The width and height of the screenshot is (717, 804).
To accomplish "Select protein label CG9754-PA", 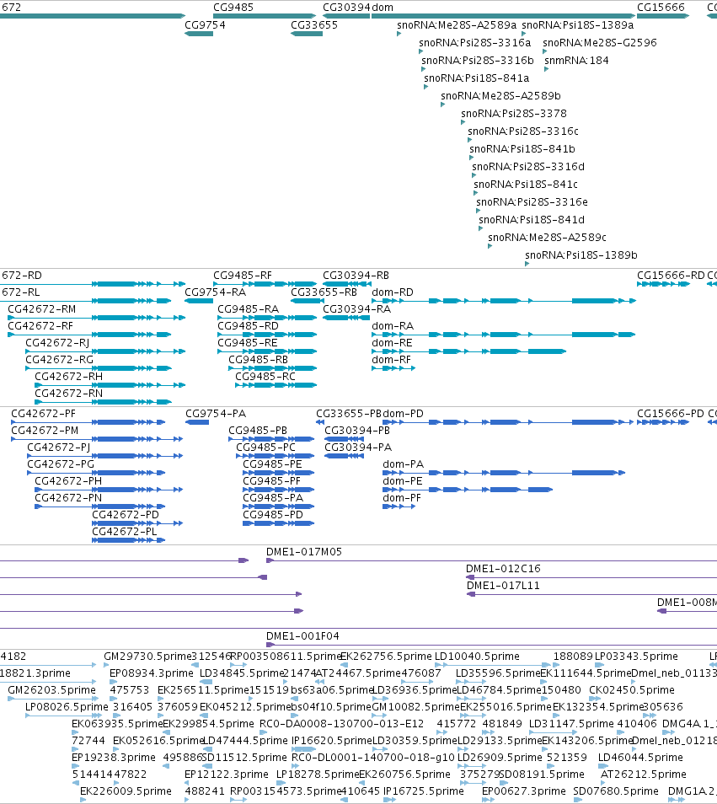I will (x=216, y=414).
